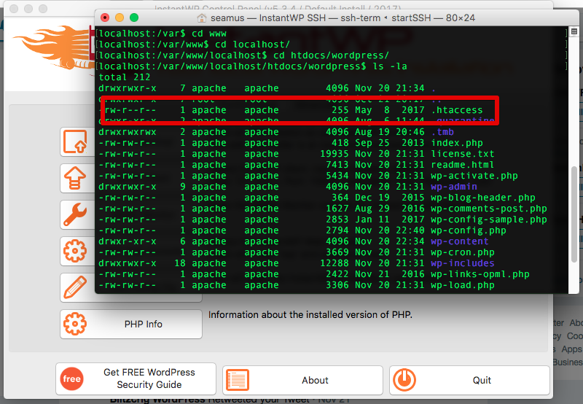Open the About button
The width and height of the screenshot is (583, 404).
click(x=302, y=380)
